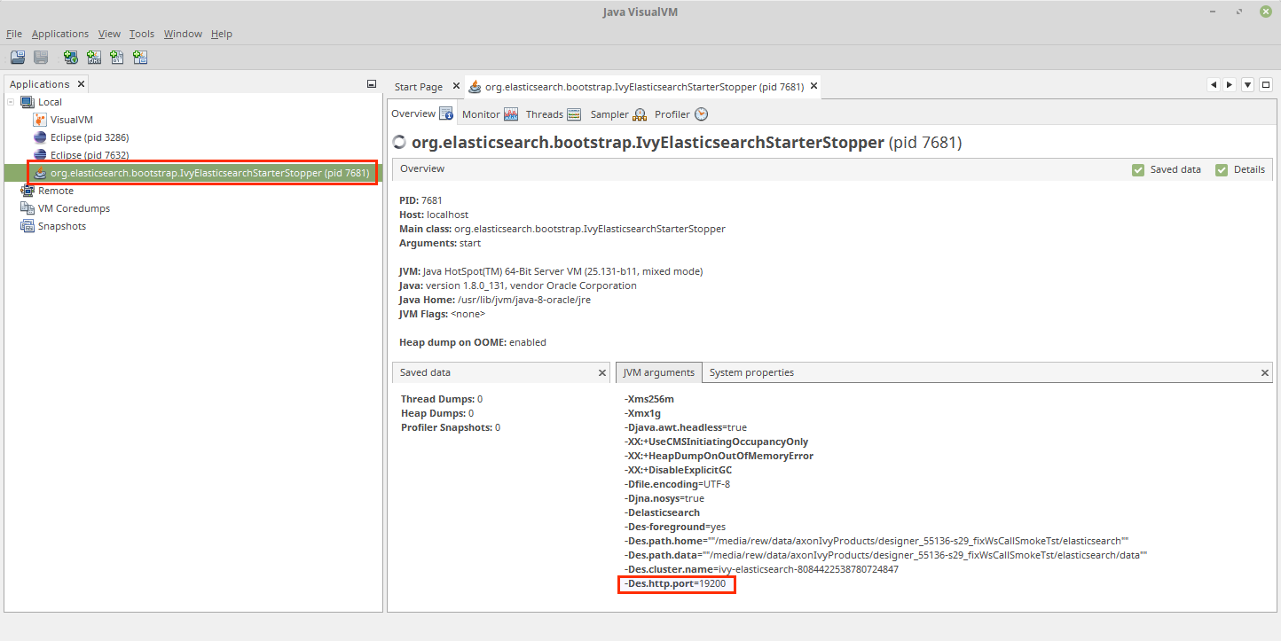This screenshot has height=641, width=1281.
Task: Click the 'Heap Dumps: 0' entry
Action: (x=437, y=413)
